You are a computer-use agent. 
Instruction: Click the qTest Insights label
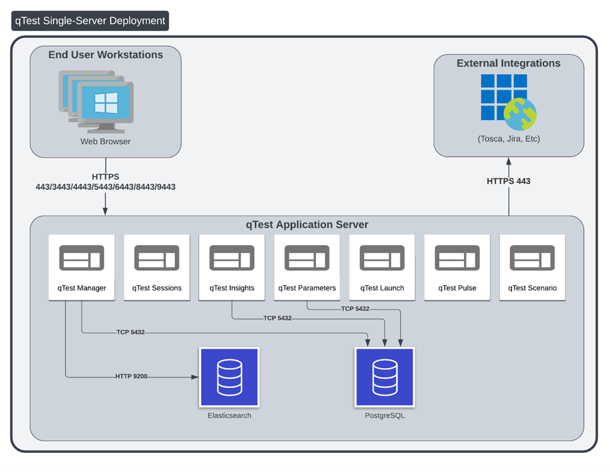232,288
